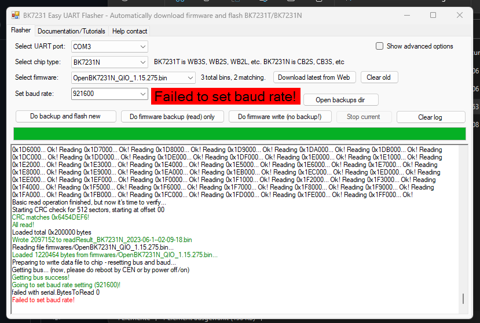Click 'failed with serial.BytesToRead 0' line
The image size is (480, 323).
click(56, 292)
